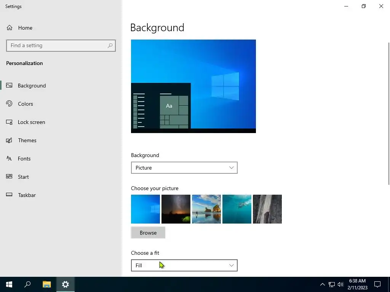Close the Settings window
This screenshot has height=292, width=390.
pos(381,6)
